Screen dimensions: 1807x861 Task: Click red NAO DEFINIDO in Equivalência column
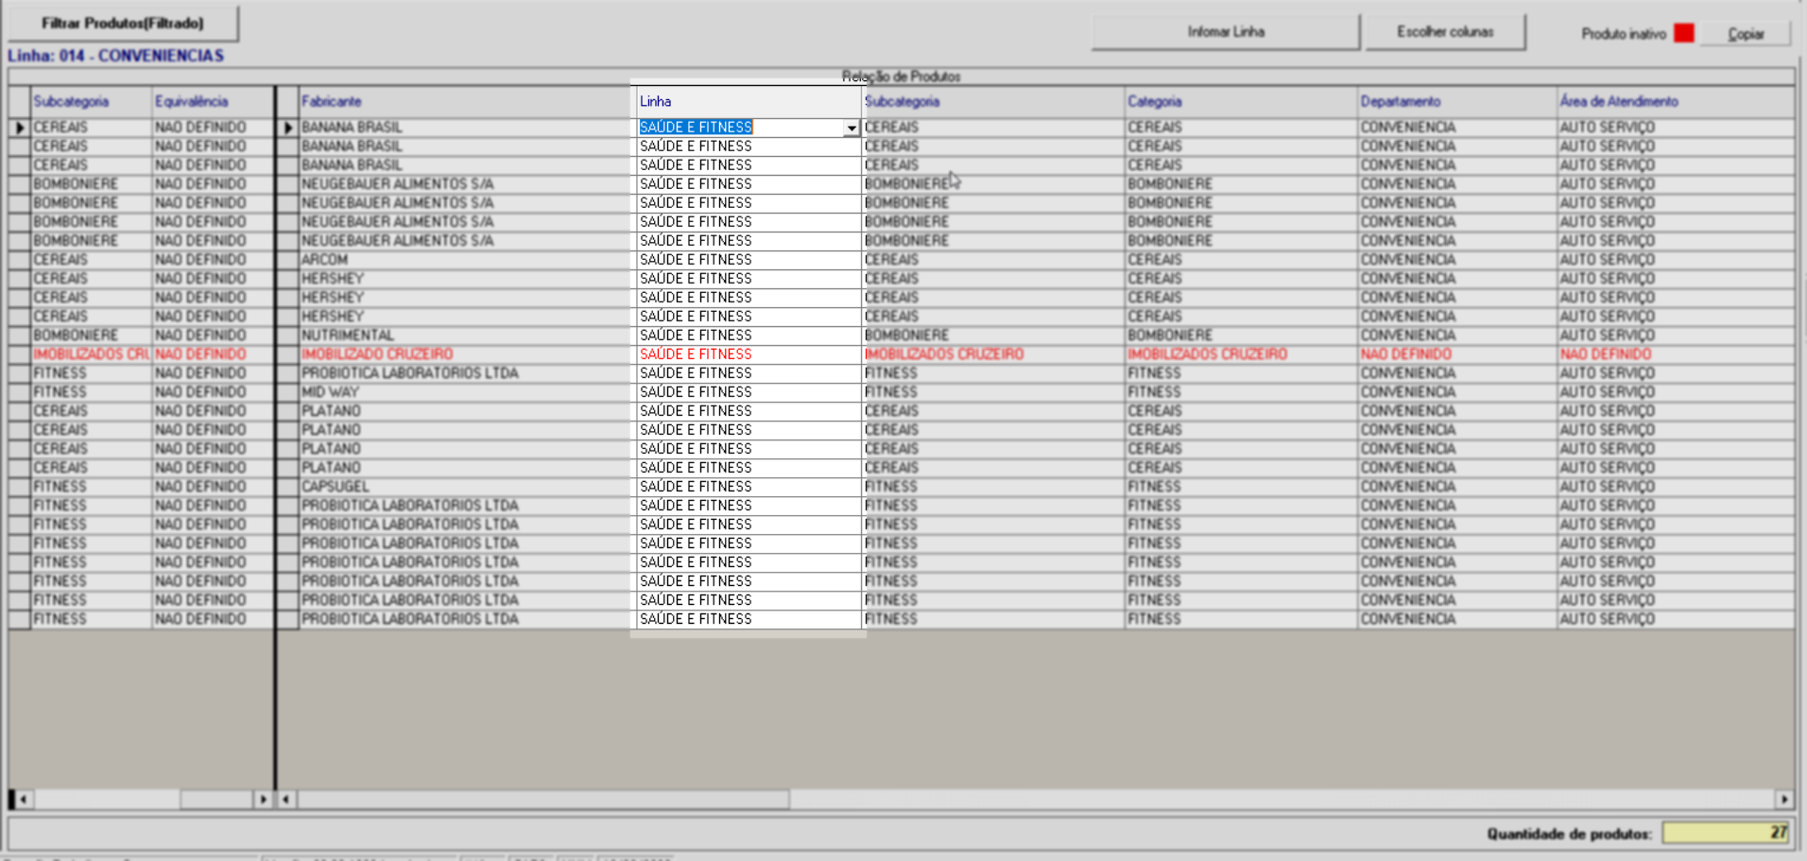tap(213, 354)
